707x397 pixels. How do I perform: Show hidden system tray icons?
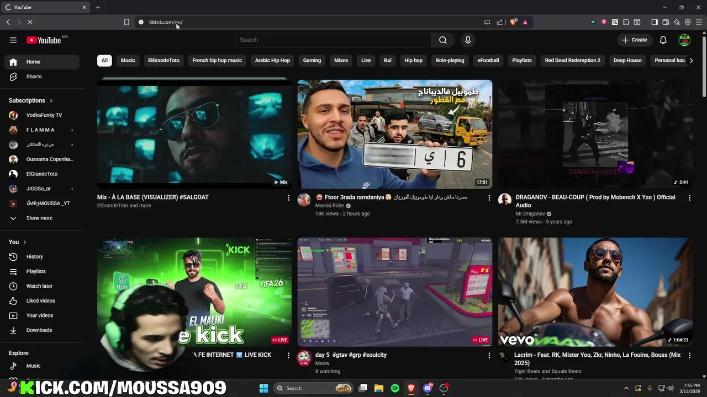coord(626,388)
